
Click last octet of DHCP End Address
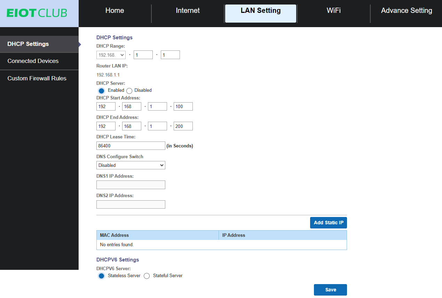tap(183, 127)
